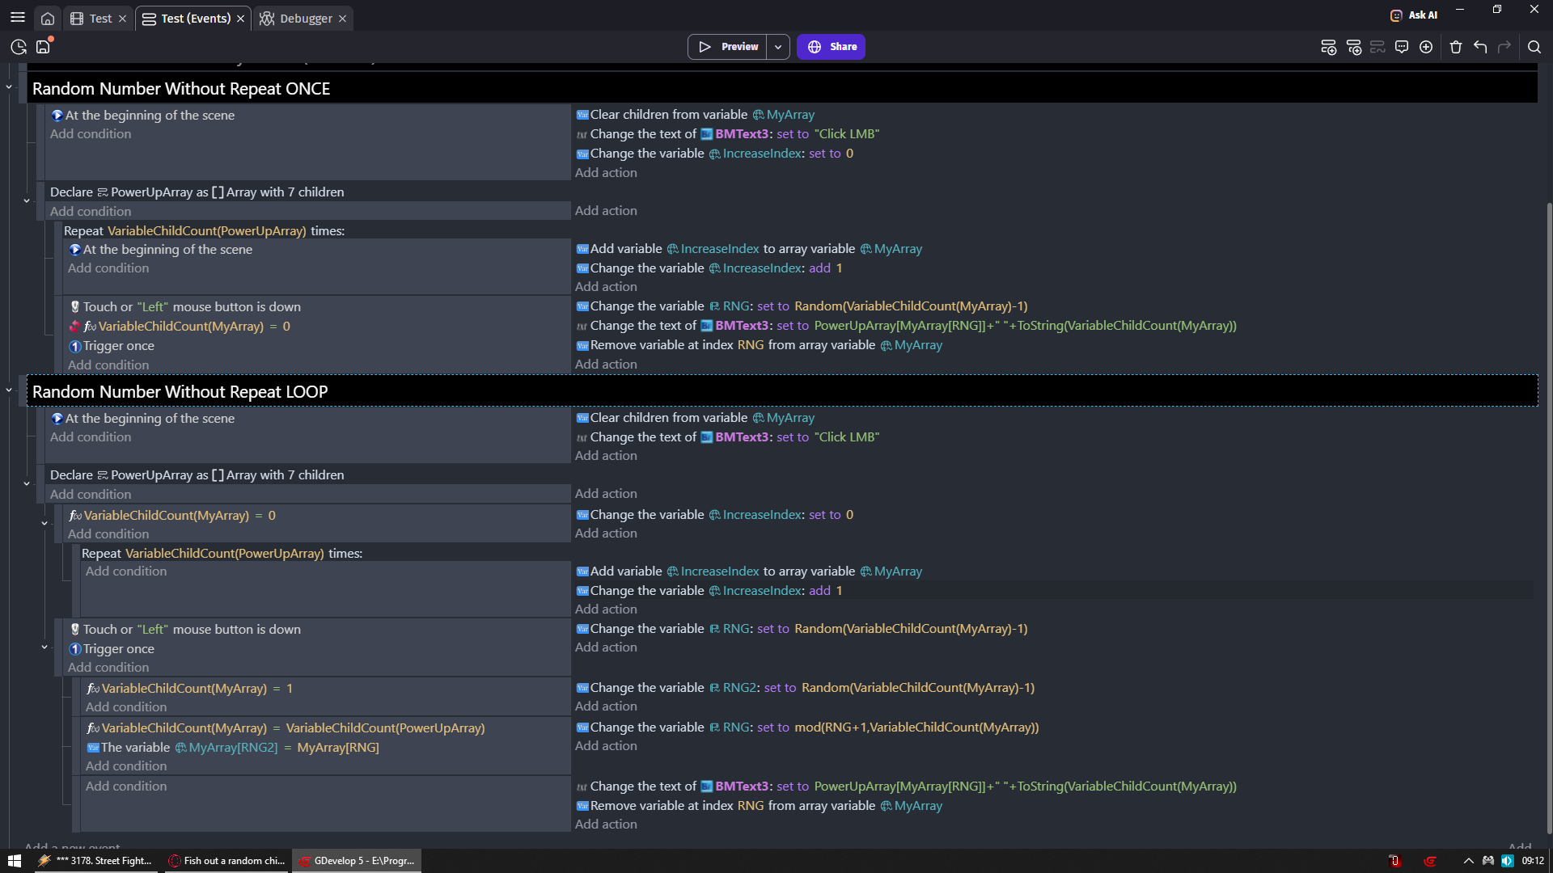1553x873 pixels.
Task: Click the Ask AI button
Action: 1414,15
